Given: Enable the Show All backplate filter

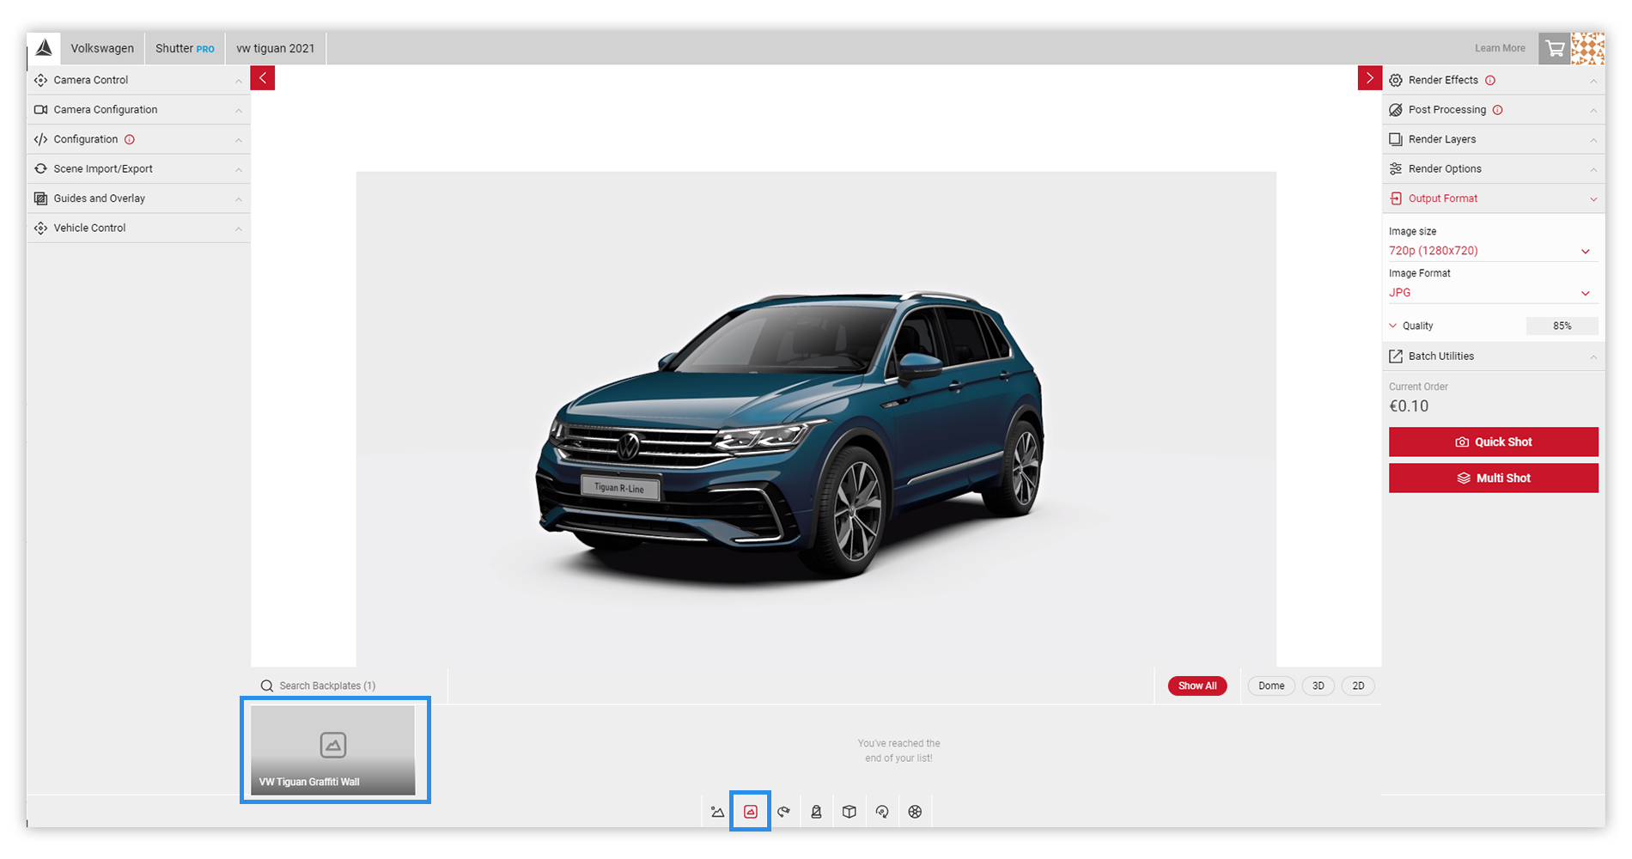Looking at the screenshot, I should tap(1197, 686).
